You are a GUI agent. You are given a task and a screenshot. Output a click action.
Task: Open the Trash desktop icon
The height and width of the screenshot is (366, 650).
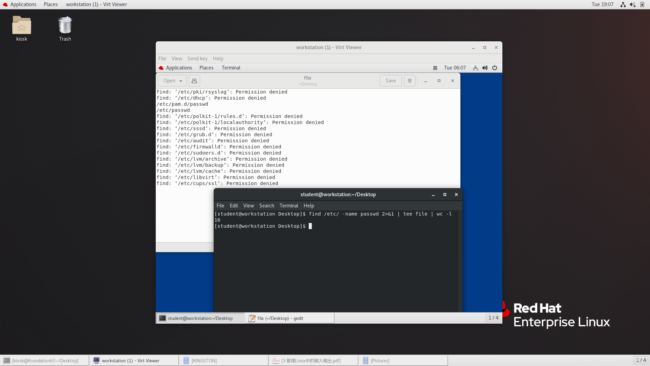tap(65, 26)
